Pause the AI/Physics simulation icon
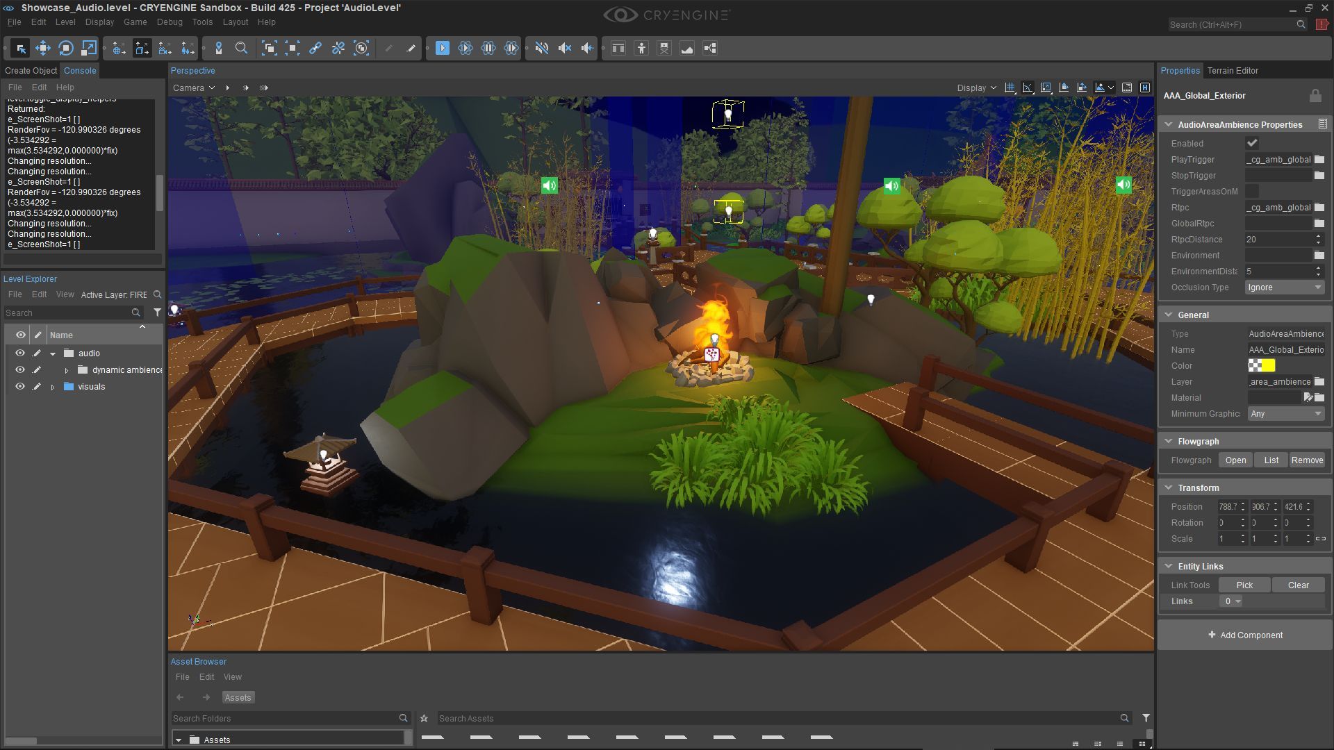Image resolution: width=1334 pixels, height=750 pixels. 488,48
